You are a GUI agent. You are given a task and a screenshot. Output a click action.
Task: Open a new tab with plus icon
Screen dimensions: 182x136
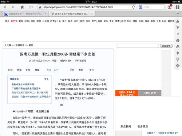click(x=178, y=14)
